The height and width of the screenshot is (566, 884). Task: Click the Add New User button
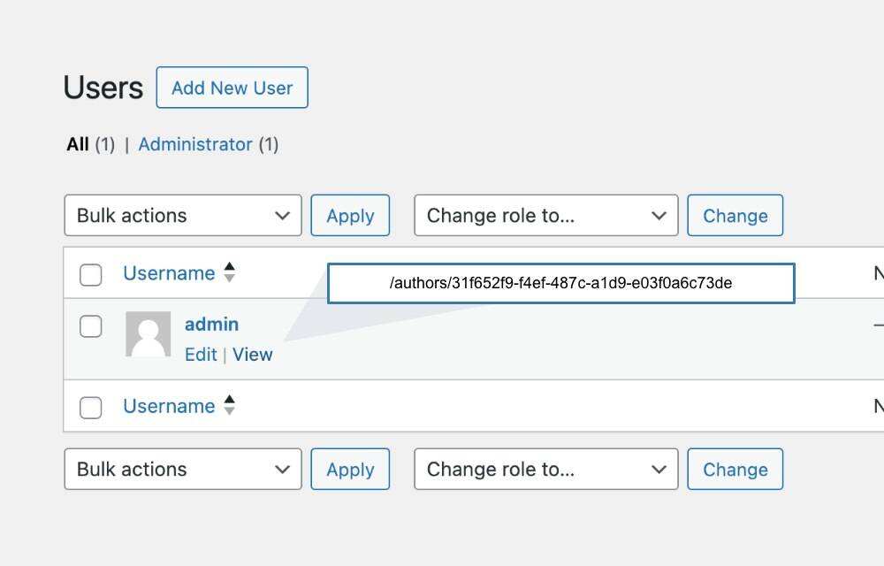click(232, 88)
